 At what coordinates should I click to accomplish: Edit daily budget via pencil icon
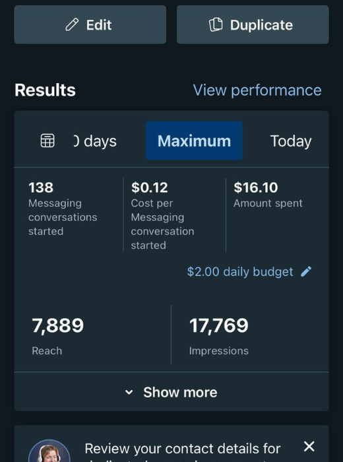point(306,271)
